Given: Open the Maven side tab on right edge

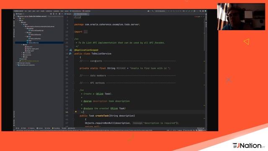Looking at the screenshot, I should coord(206,25).
